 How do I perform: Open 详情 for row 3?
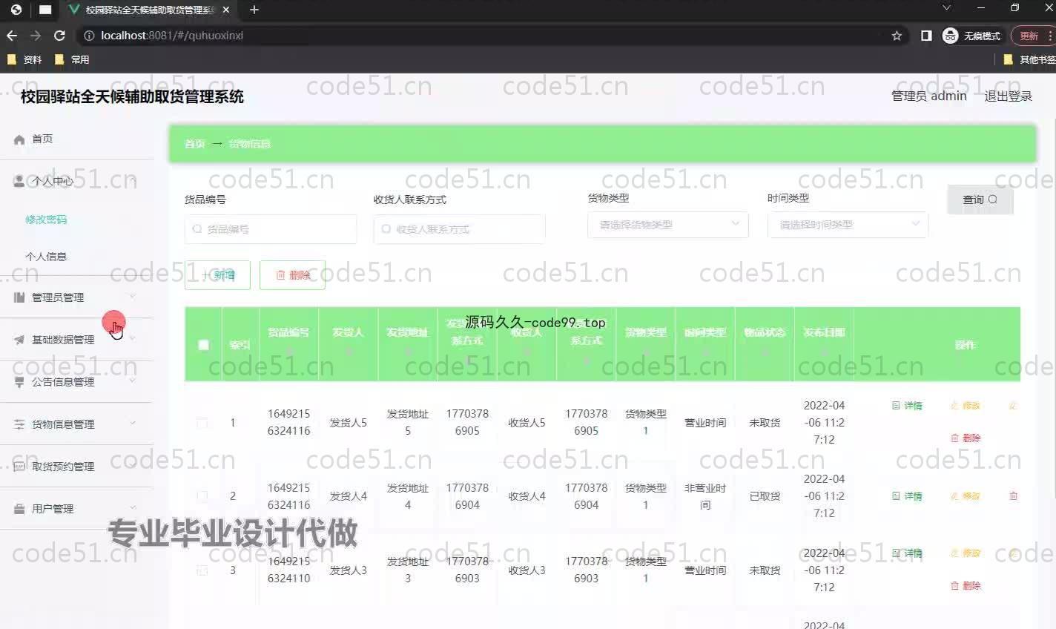coord(907,553)
